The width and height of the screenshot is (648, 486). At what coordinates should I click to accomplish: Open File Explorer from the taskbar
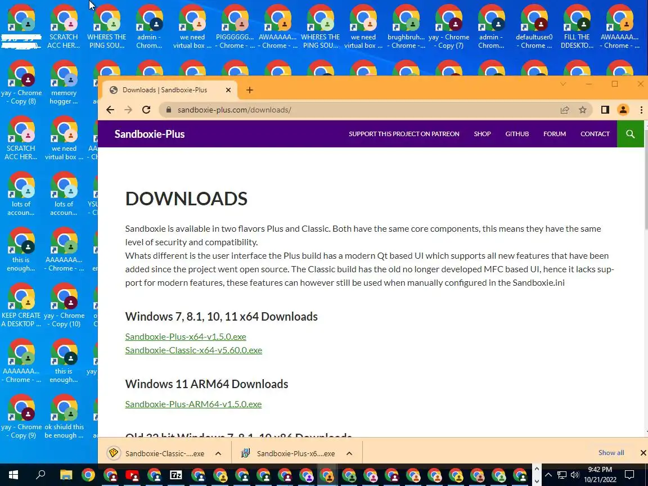coord(66,475)
